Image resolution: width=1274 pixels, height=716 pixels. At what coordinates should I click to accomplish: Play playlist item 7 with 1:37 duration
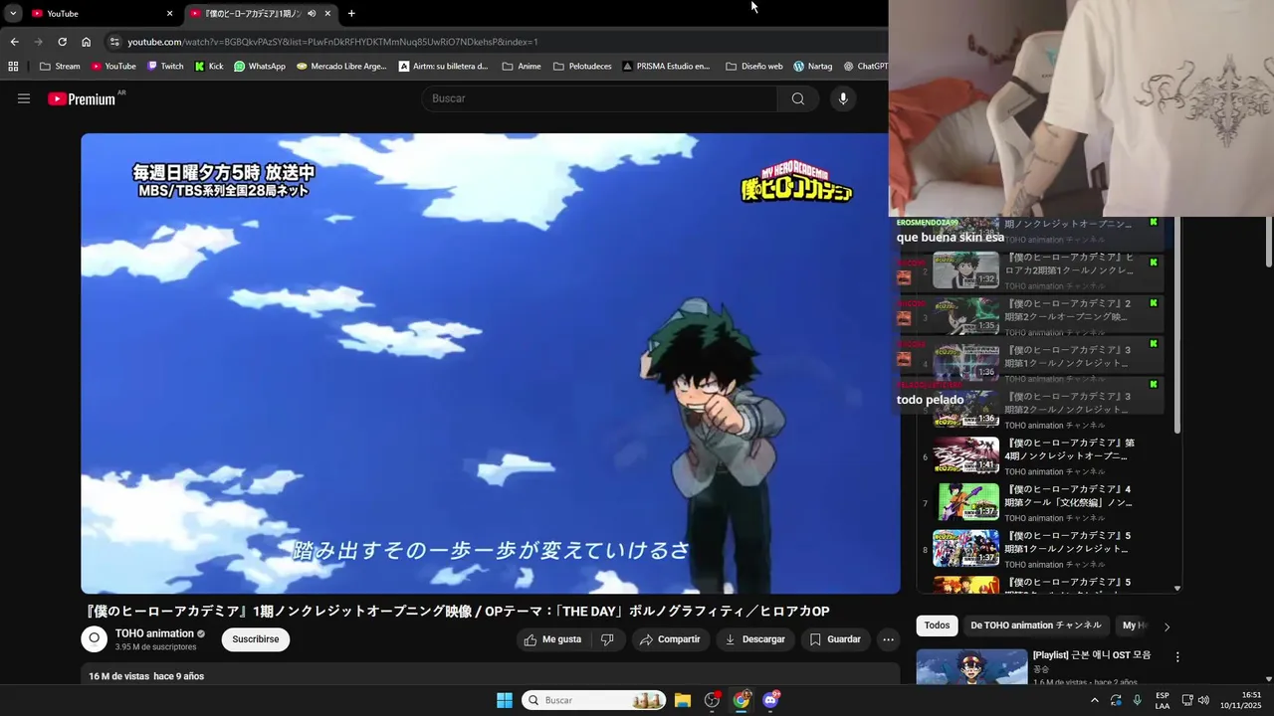point(965,502)
